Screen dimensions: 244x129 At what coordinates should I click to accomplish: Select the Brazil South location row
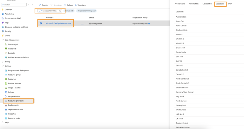click(x=209, y=48)
